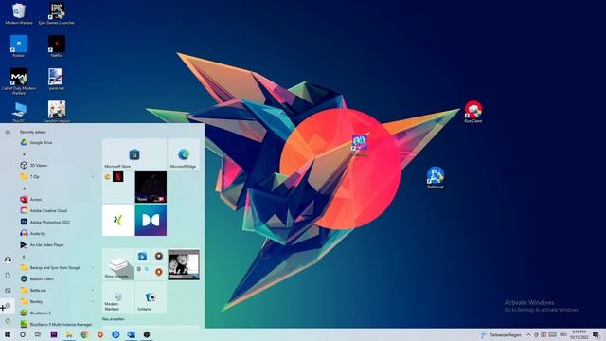Show hidden system tray icons

(528, 334)
